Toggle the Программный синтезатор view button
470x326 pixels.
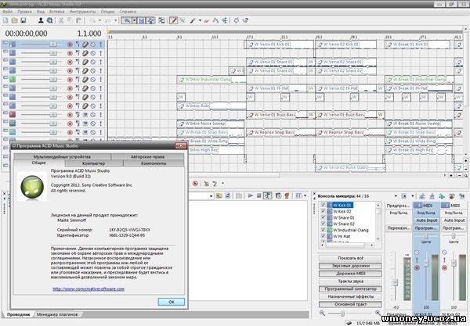tap(350, 289)
